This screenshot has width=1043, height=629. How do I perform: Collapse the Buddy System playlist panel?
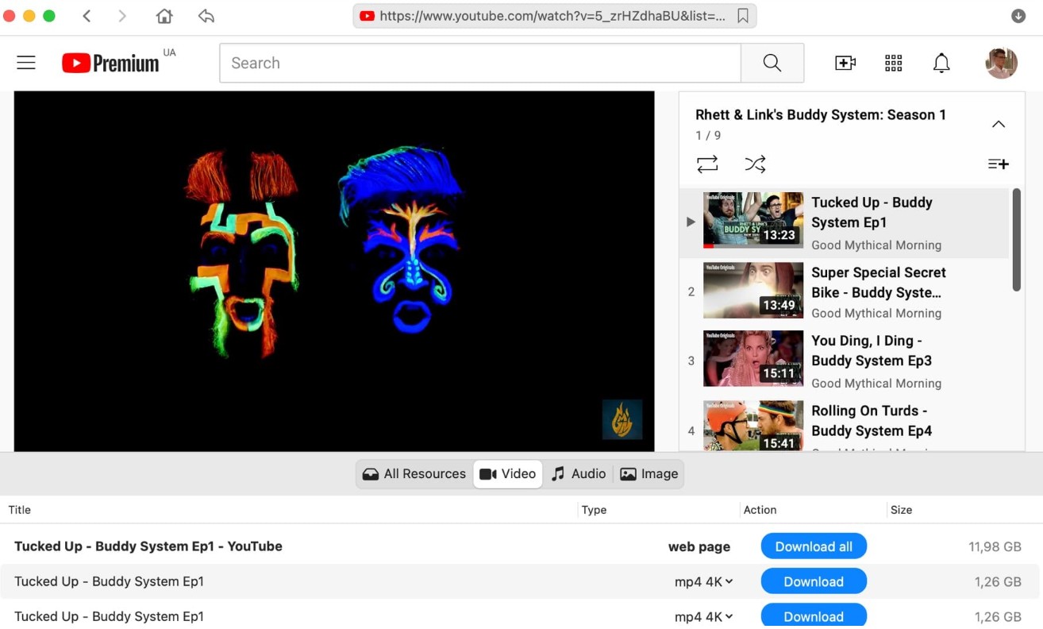point(999,124)
